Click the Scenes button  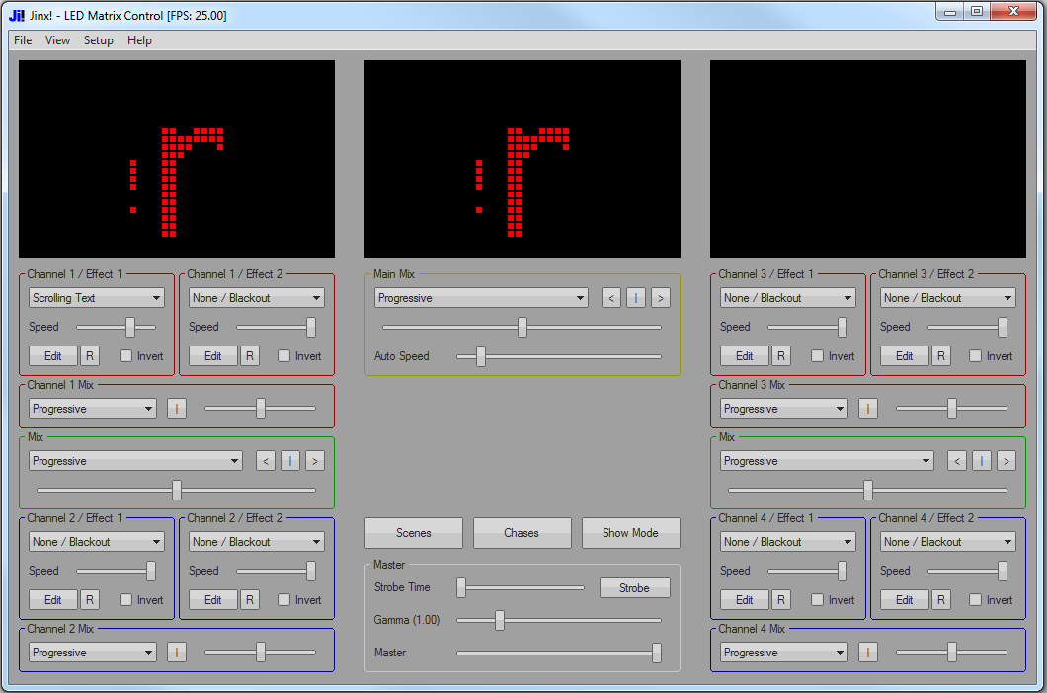pyautogui.click(x=414, y=533)
